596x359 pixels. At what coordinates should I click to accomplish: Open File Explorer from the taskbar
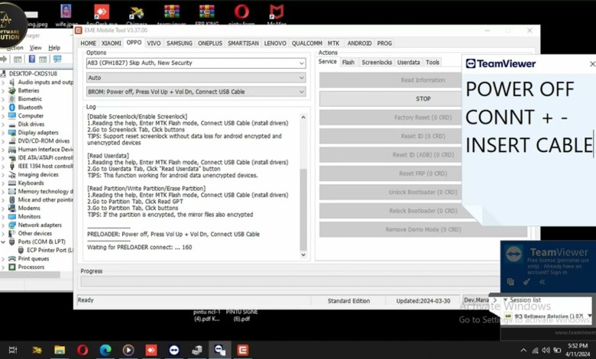(60, 350)
